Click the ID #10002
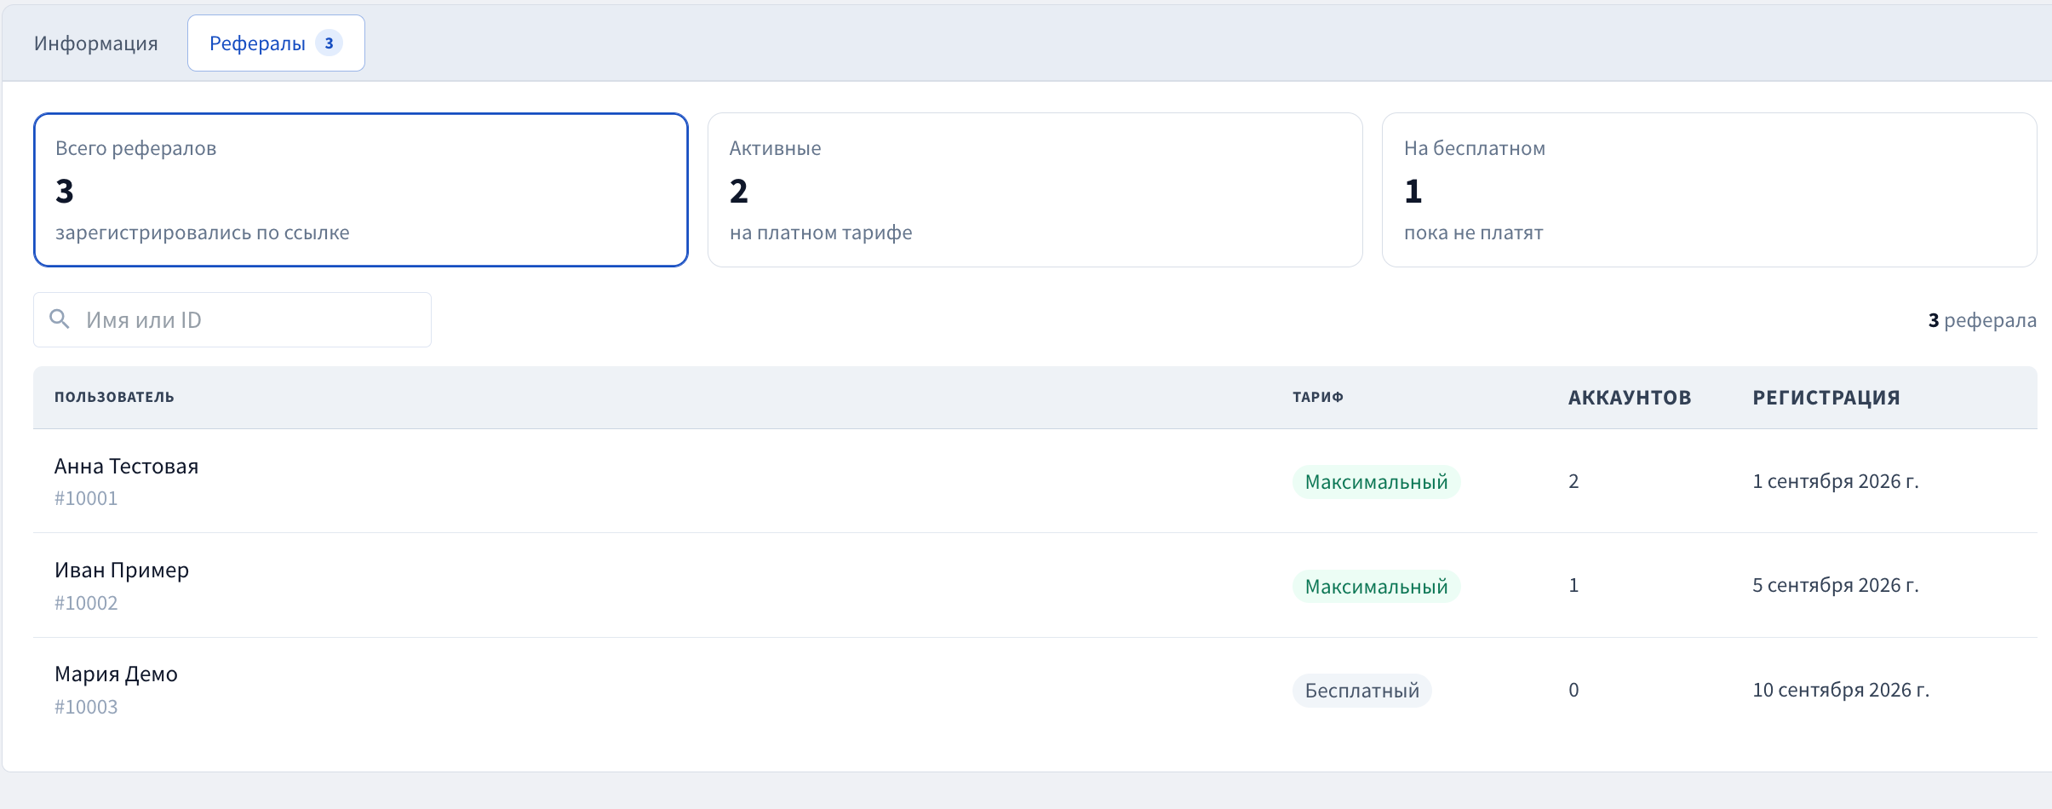 click(86, 603)
